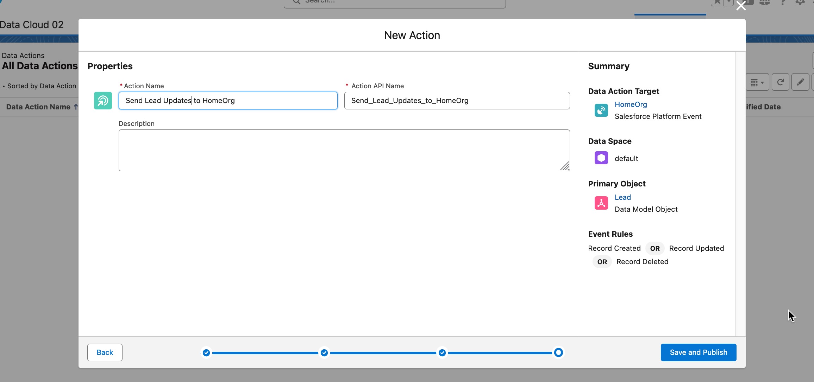Viewport: 814px width, 382px height.
Task: Click the Record Created rule text
Action: 614,248
